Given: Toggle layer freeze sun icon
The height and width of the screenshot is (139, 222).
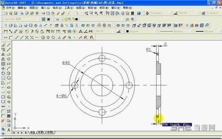Looking at the screenshot, I should [66, 19].
